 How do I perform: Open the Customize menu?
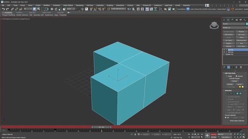point(100,5)
